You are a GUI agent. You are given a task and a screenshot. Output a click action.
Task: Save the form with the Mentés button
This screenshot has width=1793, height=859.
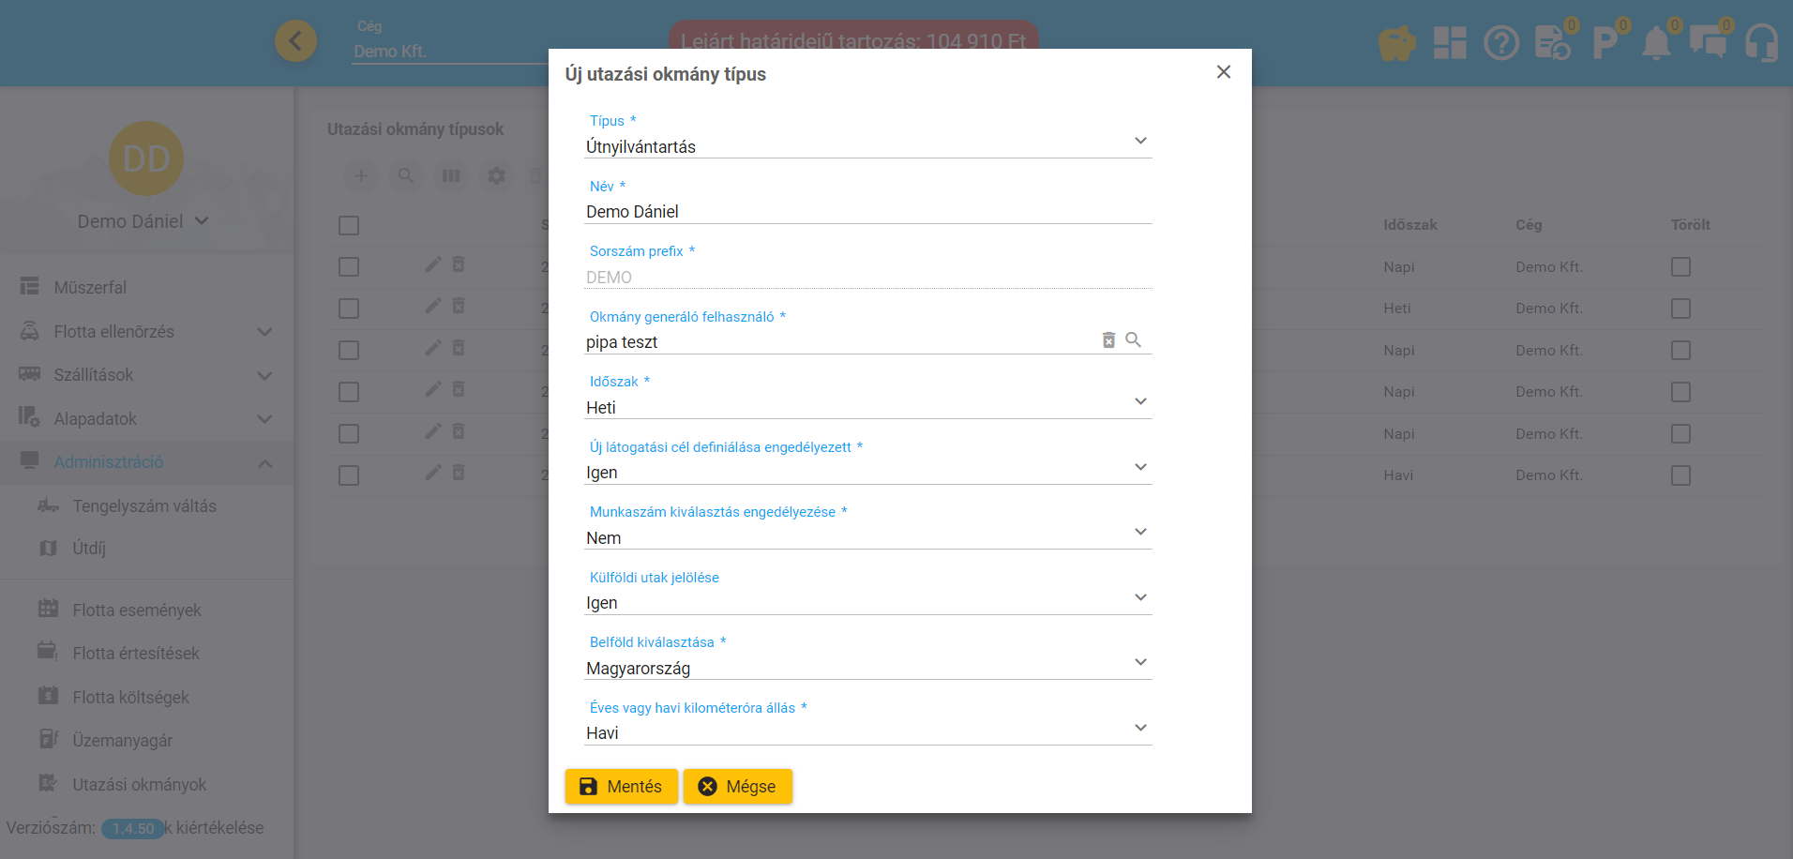point(621,787)
